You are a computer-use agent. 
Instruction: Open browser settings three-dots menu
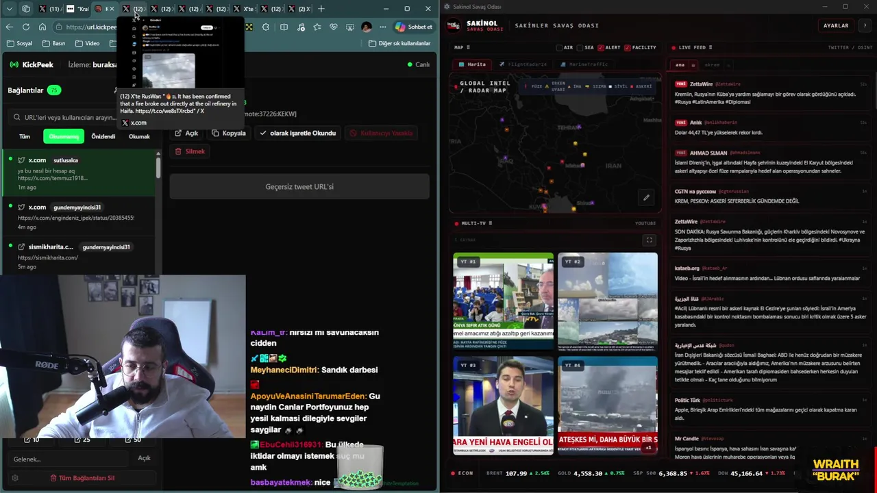coord(383,27)
